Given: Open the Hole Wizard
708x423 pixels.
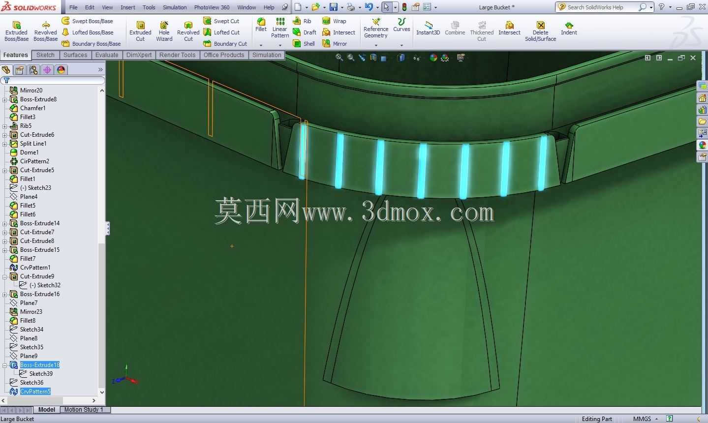Looking at the screenshot, I should (164, 31).
